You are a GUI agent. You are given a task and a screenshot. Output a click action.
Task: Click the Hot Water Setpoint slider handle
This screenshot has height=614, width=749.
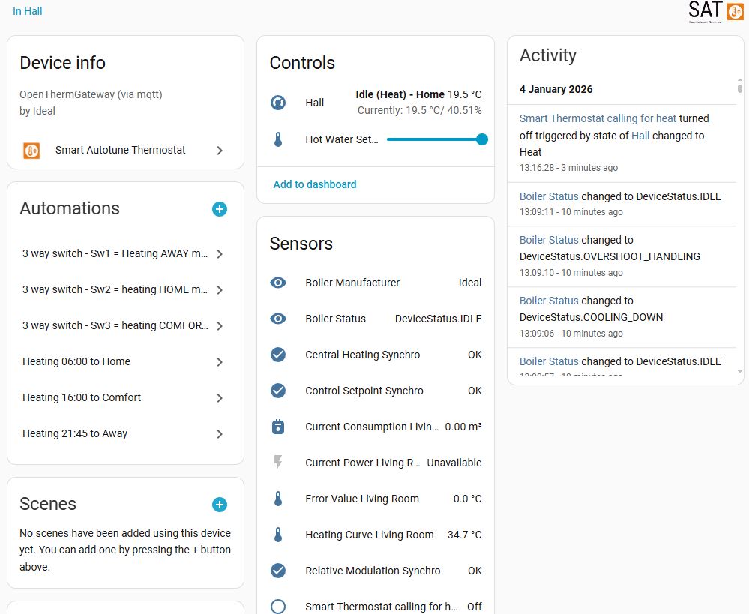click(x=482, y=139)
